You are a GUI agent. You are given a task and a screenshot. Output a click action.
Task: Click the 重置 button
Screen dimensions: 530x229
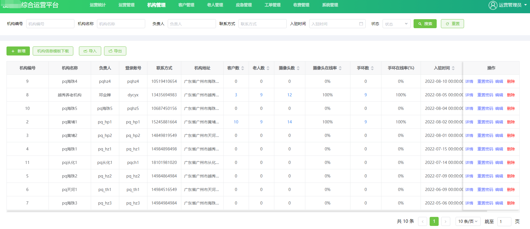452,24
